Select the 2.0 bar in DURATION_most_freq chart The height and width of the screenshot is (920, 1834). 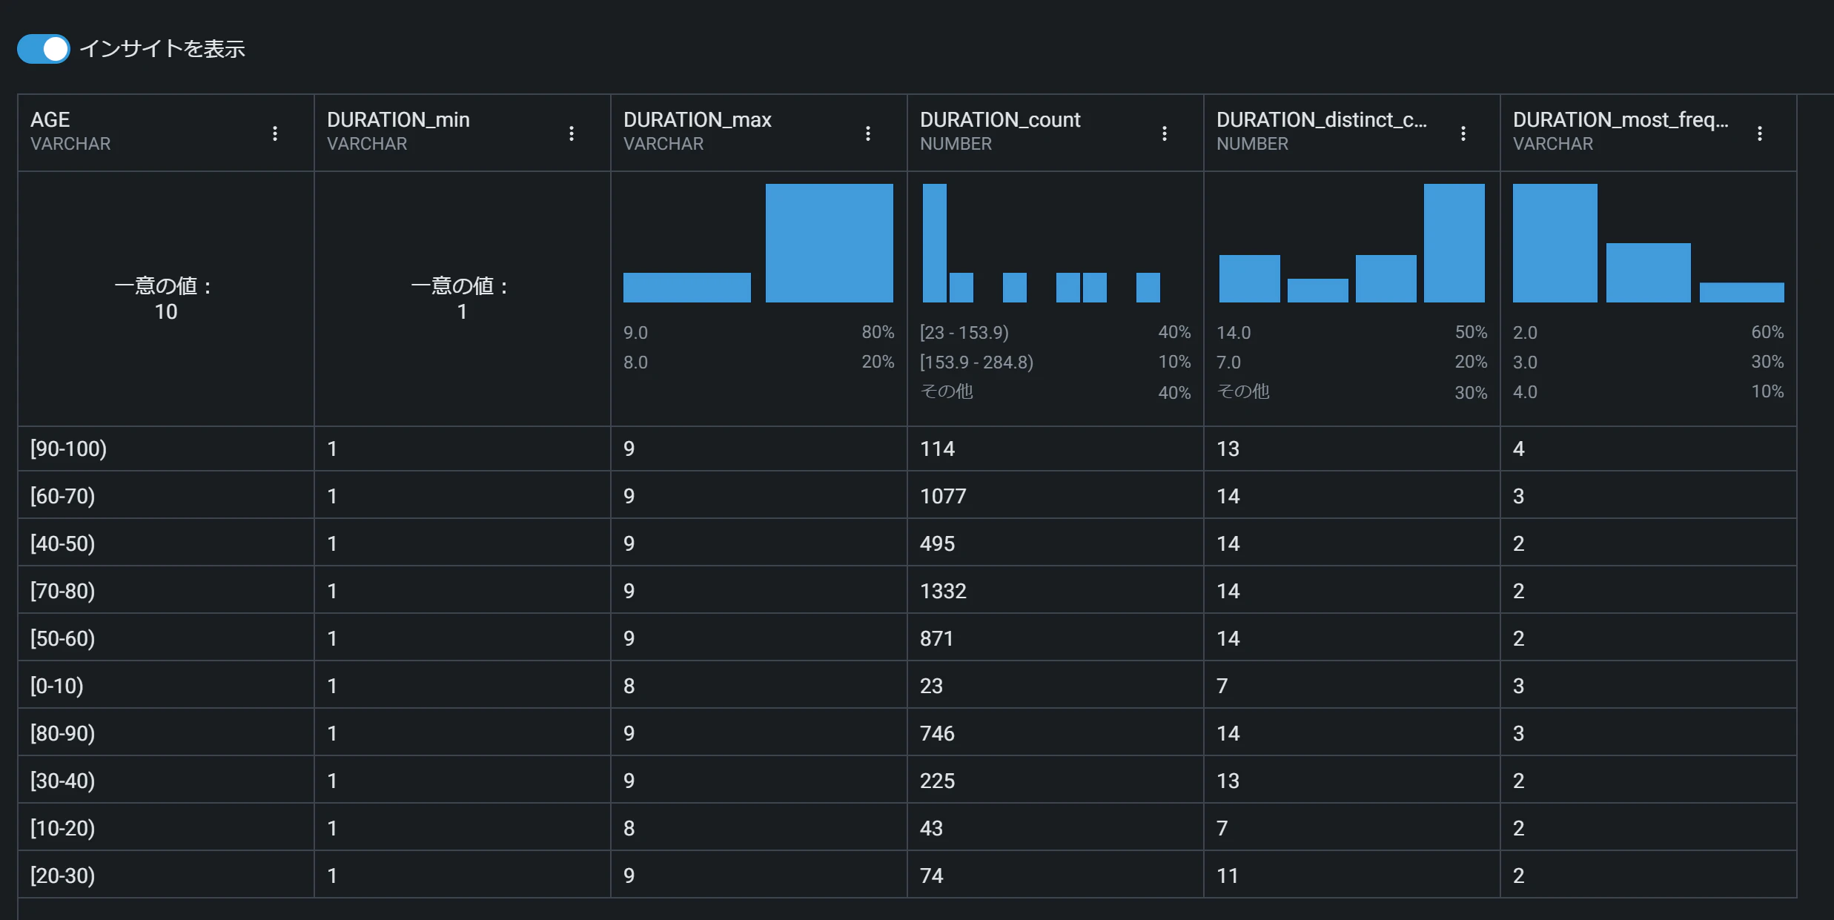[x=1555, y=243]
